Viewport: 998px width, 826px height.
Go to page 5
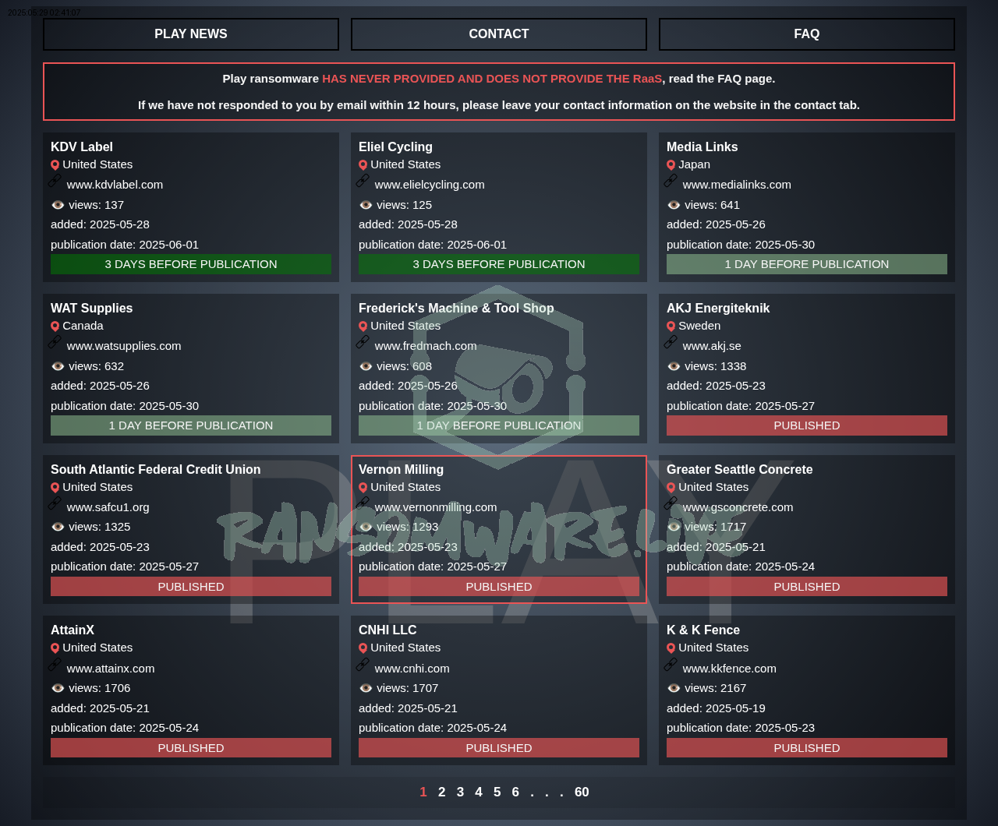point(497,792)
